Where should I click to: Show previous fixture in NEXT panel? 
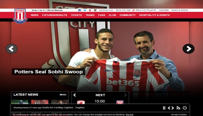[x=75, y=95]
